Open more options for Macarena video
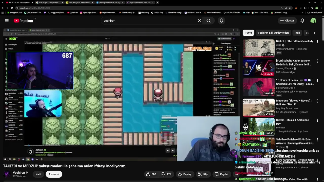Screen dimensions: 324x182 click(317, 101)
